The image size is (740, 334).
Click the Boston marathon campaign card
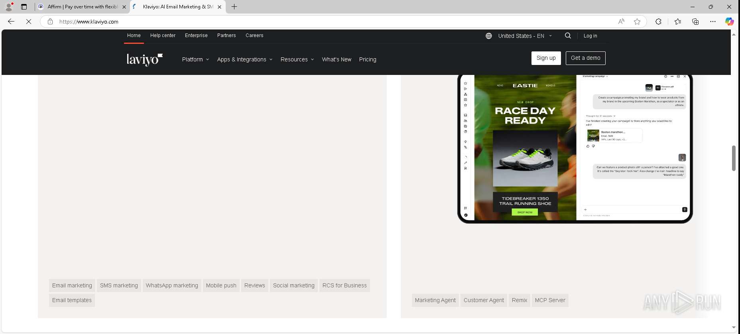[614, 136]
